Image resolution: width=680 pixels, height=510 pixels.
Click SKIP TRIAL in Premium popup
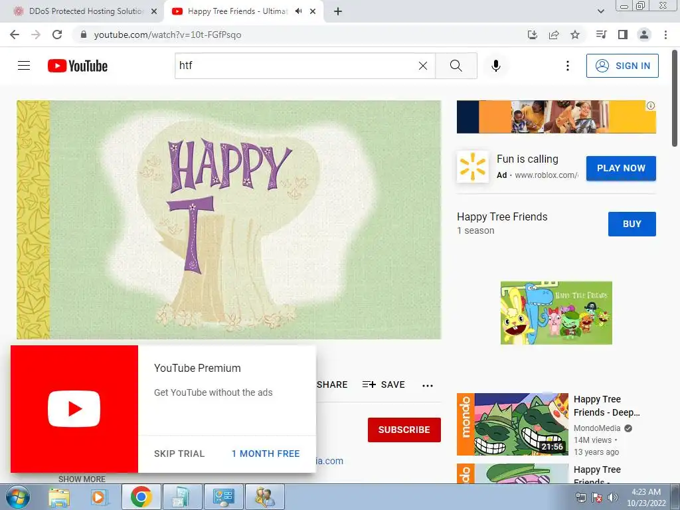tap(179, 454)
